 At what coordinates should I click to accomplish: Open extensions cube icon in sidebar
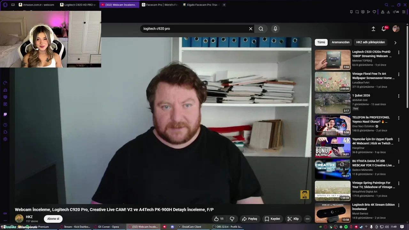[5, 132]
